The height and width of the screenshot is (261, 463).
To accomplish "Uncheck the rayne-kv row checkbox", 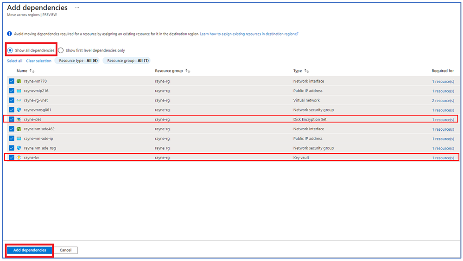I will [x=12, y=158].
